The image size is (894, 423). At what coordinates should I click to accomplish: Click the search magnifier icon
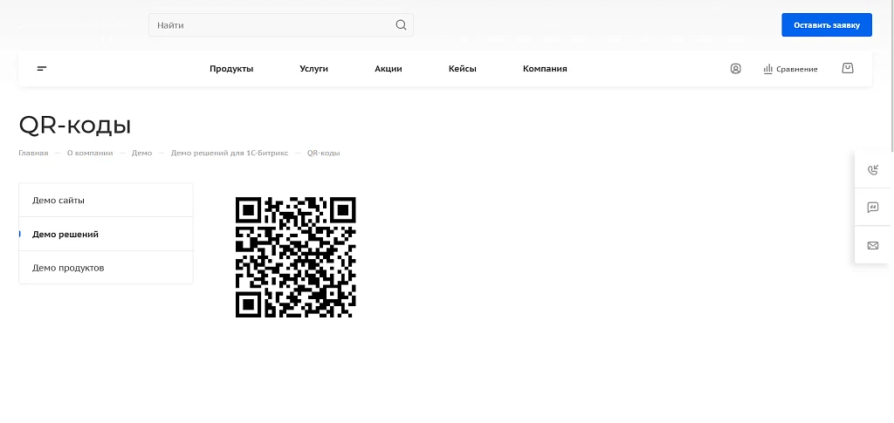[401, 25]
